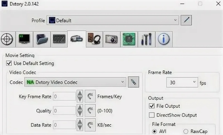
Task: Disable the File Output checkbox
Action: tap(152, 106)
